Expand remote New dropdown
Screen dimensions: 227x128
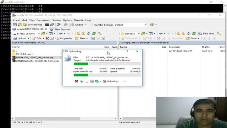(198, 38)
